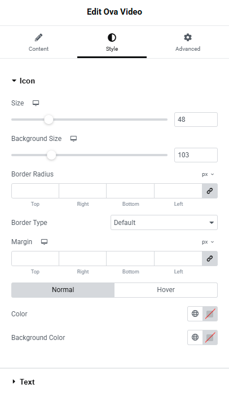Change Margin px unit selector

pos(208,242)
